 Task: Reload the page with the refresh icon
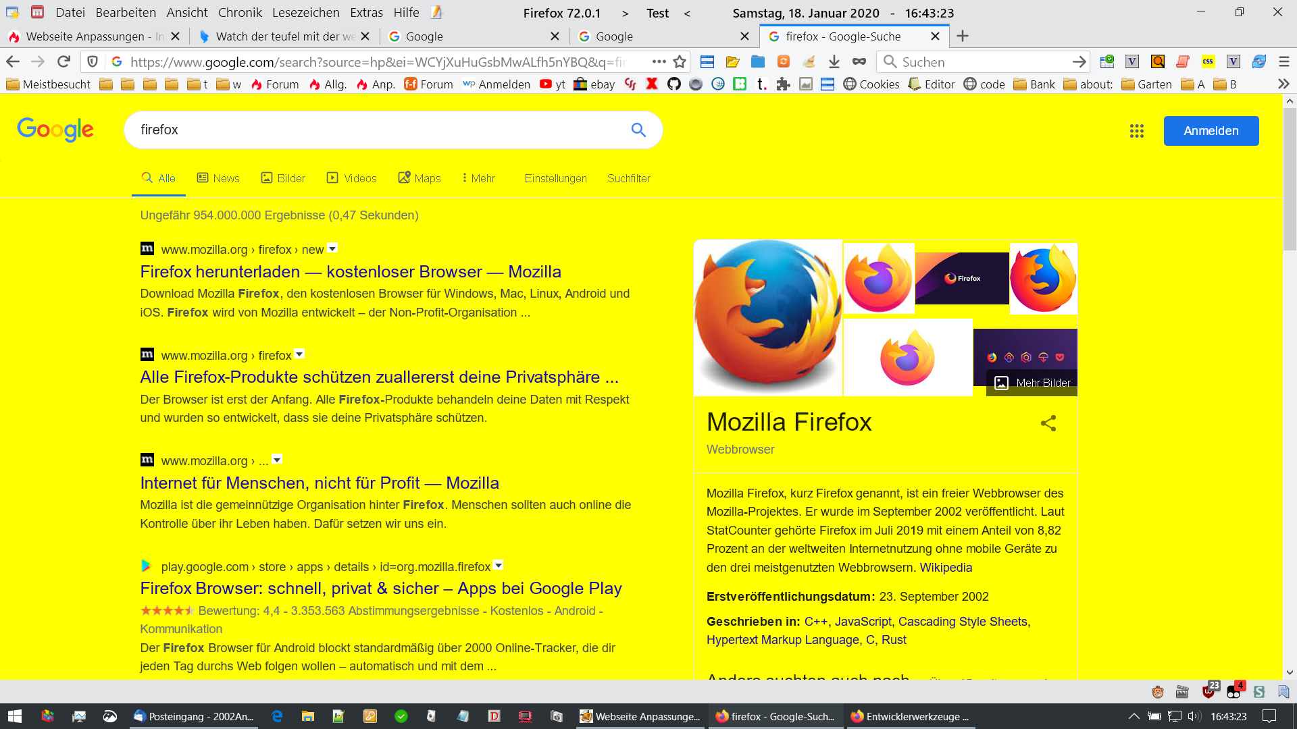coord(63,62)
